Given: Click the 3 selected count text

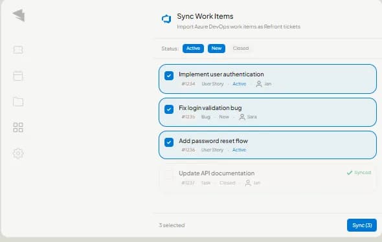Looking at the screenshot, I should pyautogui.click(x=172, y=225).
